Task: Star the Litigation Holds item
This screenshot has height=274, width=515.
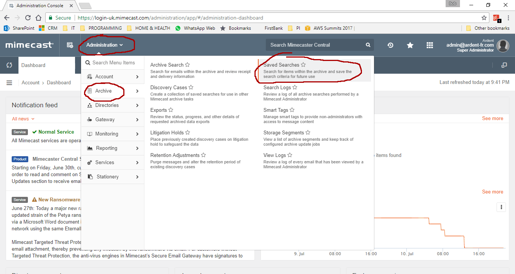Action: point(188,132)
